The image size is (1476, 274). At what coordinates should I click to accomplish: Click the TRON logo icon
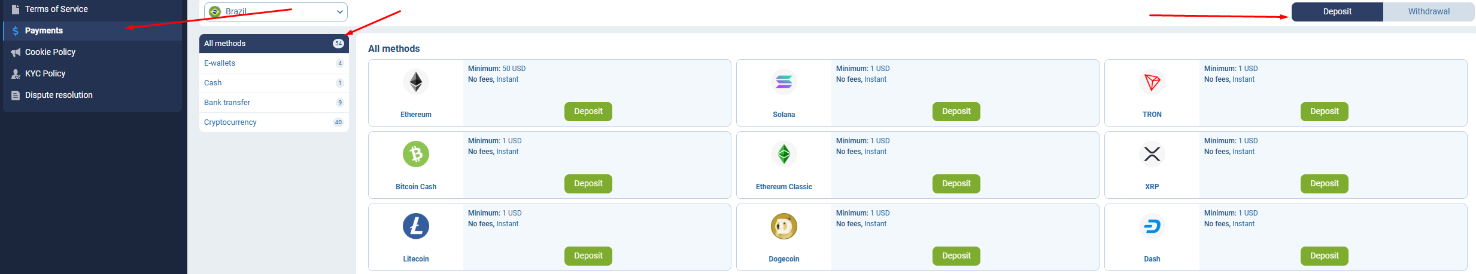(x=1152, y=82)
